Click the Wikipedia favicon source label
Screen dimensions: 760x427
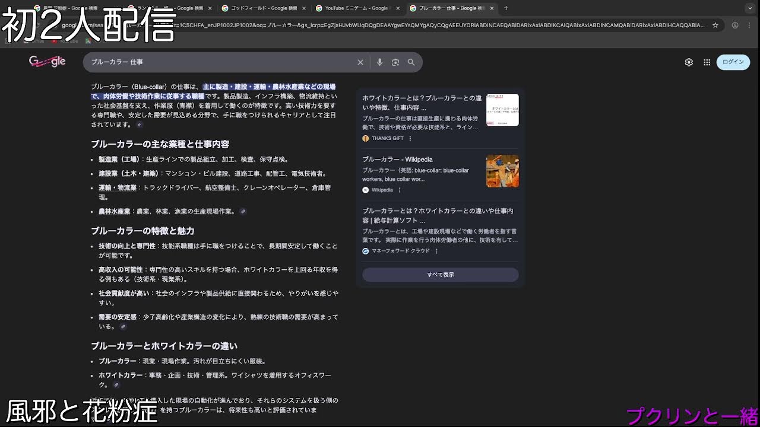tap(378, 190)
